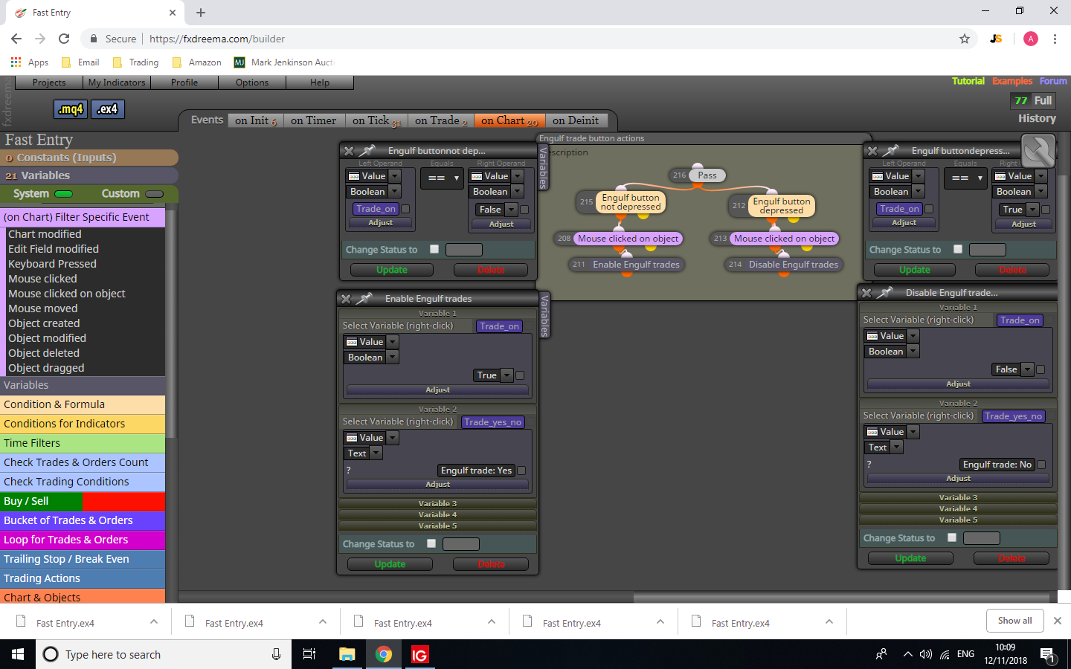Open Chrome's three-dot menu

pos(1055,39)
